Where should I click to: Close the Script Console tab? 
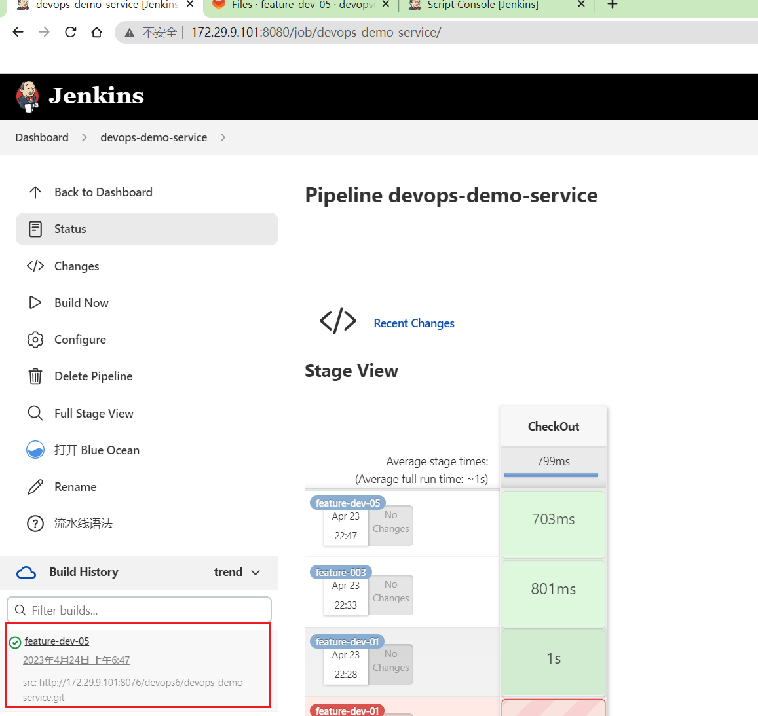582,5
